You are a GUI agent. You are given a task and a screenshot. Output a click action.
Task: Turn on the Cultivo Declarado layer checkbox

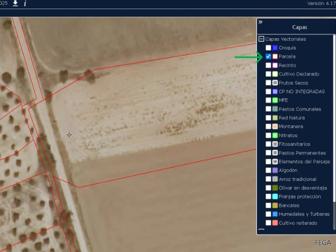[x=269, y=74]
